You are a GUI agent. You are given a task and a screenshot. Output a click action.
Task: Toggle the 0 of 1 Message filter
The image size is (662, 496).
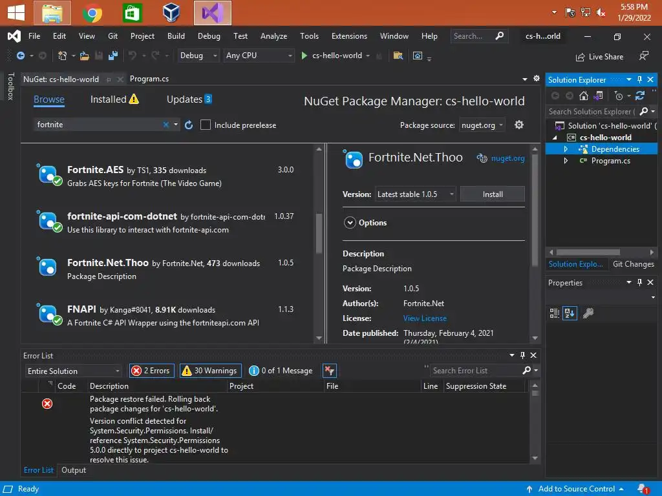click(x=281, y=371)
